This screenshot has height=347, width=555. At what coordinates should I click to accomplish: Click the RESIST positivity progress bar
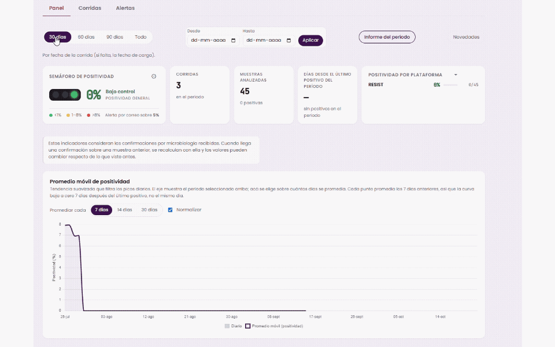click(x=450, y=85)
